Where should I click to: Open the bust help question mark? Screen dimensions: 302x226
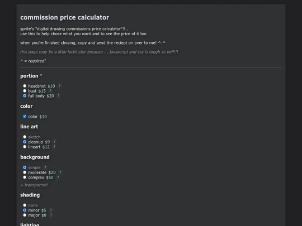click(x=50, y=91)
